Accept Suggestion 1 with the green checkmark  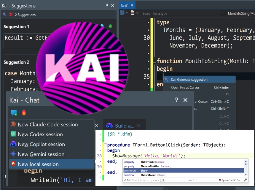coord(110,26)
